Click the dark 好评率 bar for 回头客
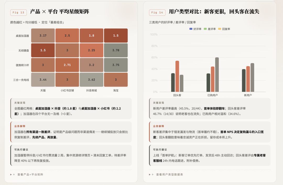The height and width of the screenshot is (185, 283). pos(173,83)
